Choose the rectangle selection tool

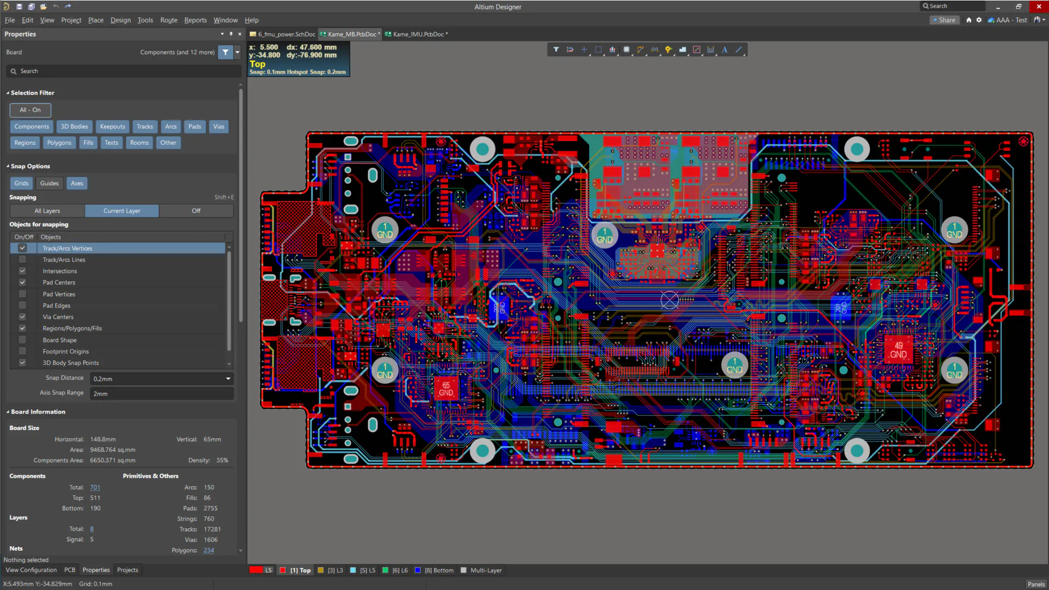pos(598,50)
